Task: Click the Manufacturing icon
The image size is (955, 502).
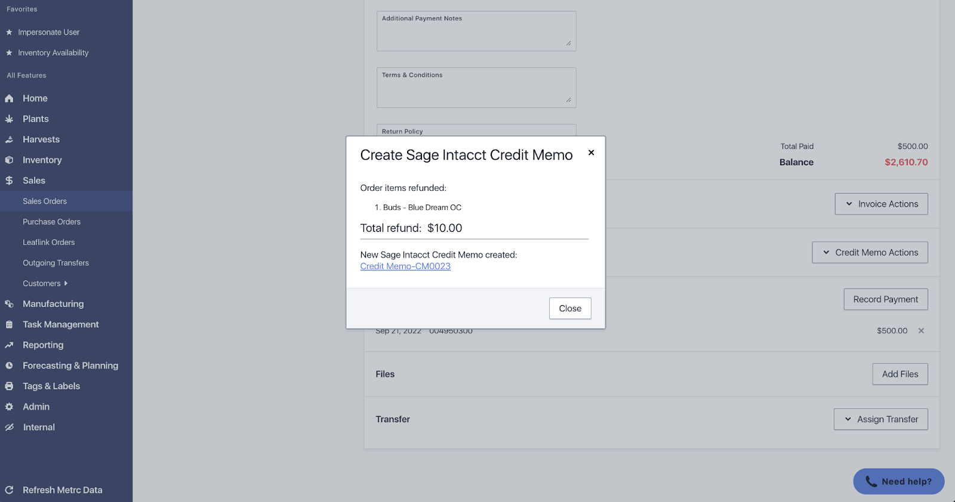Action: 9,304
